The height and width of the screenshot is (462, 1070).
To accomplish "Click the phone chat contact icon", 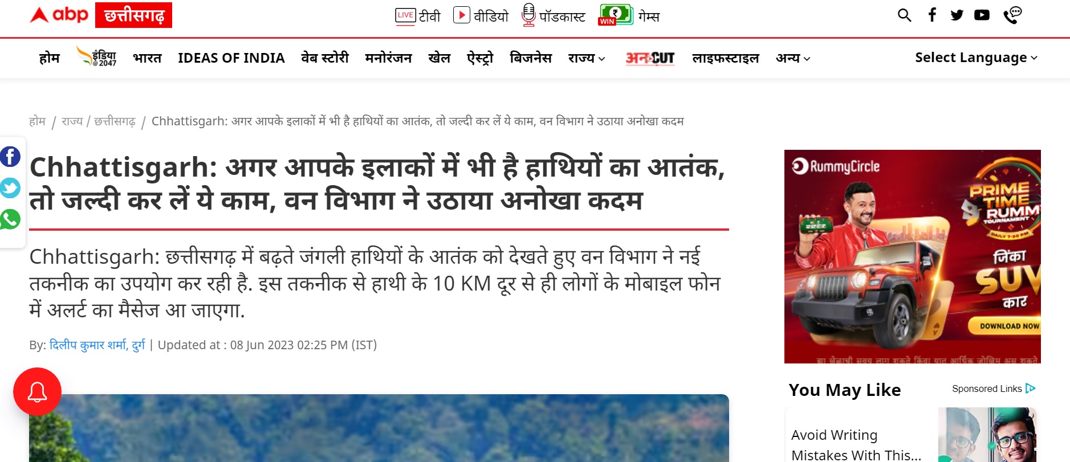I will click(x=1012, y=15).
